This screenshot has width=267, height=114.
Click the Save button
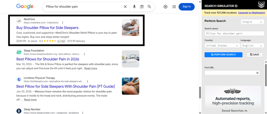[254, 54]
